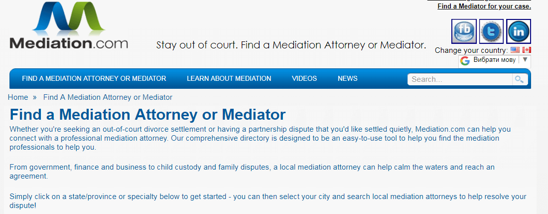The height and width of the screenshot is (214, 548).
Task: Click the Stay out of court tagline
Action: point(291,45)
